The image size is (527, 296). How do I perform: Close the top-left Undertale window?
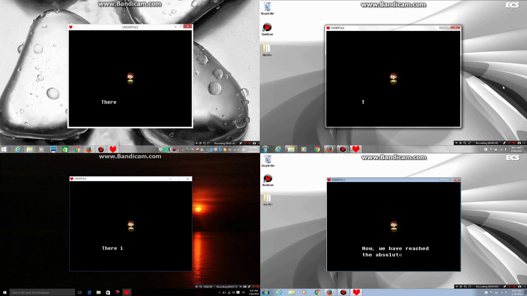tap(188, 27)
